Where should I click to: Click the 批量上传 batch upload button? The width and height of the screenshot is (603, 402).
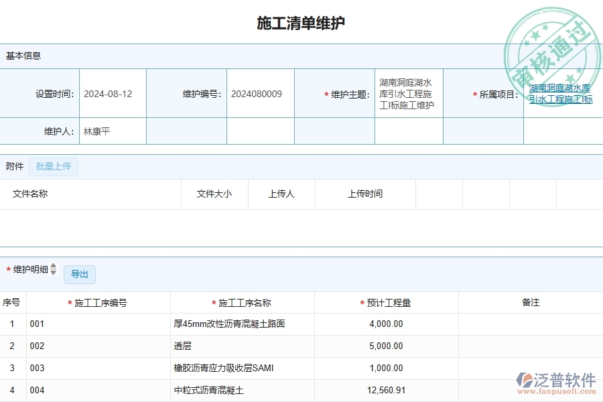[54, 166]
